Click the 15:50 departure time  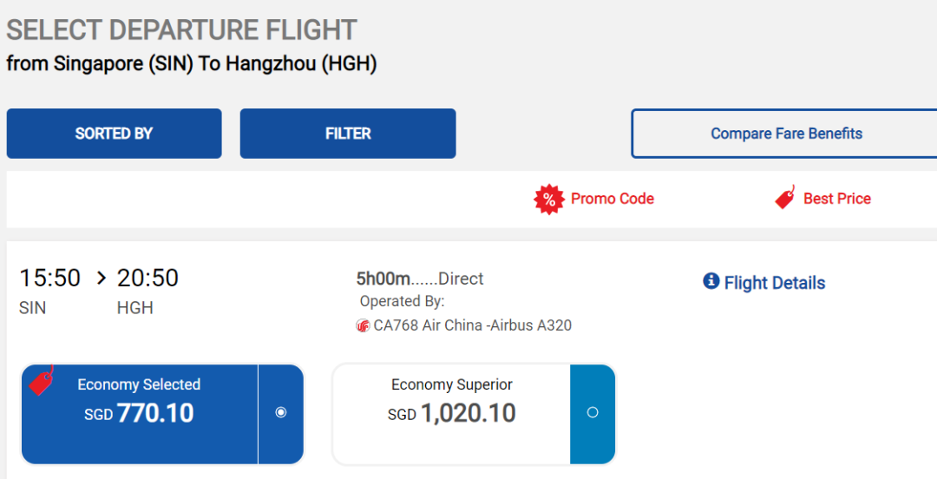[50, 278]
